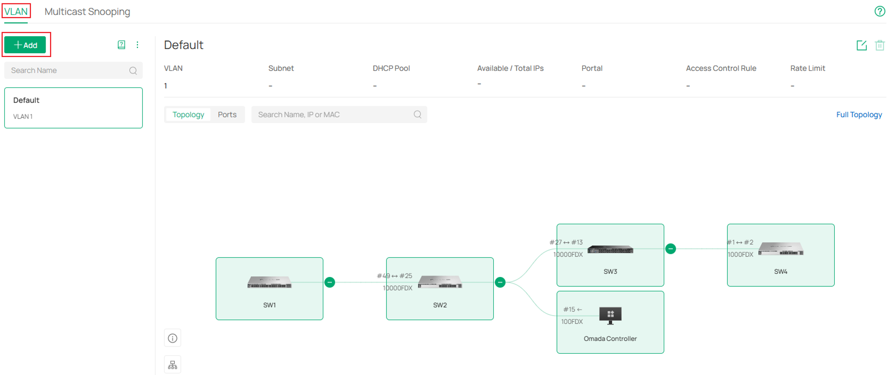Screen dimensions: 888x375
Task: Collapse the branch after SW2
Action: 500,282
